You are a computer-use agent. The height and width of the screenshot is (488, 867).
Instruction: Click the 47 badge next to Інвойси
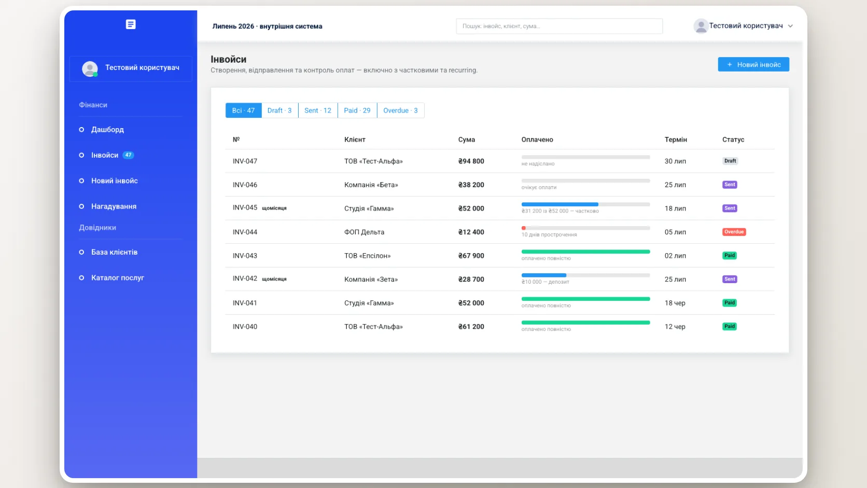point(128,155)
